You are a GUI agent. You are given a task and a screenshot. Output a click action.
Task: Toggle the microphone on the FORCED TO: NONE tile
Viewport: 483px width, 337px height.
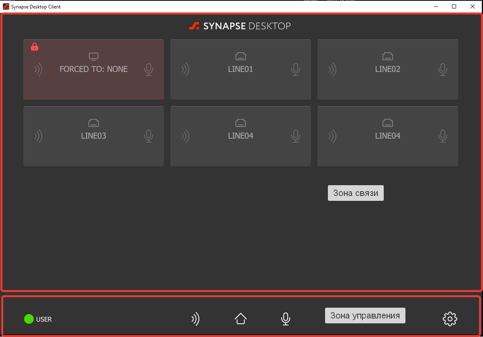tap(149, 69)
